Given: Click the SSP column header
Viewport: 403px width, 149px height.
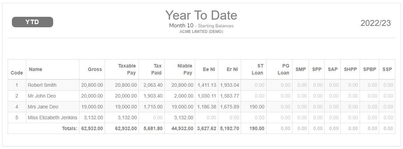Looking at the screenshot, I should pos(387,69).
